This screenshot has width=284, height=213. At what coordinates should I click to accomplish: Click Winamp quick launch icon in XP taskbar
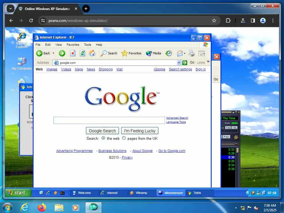pyautogui.click(x=55, y=193)
